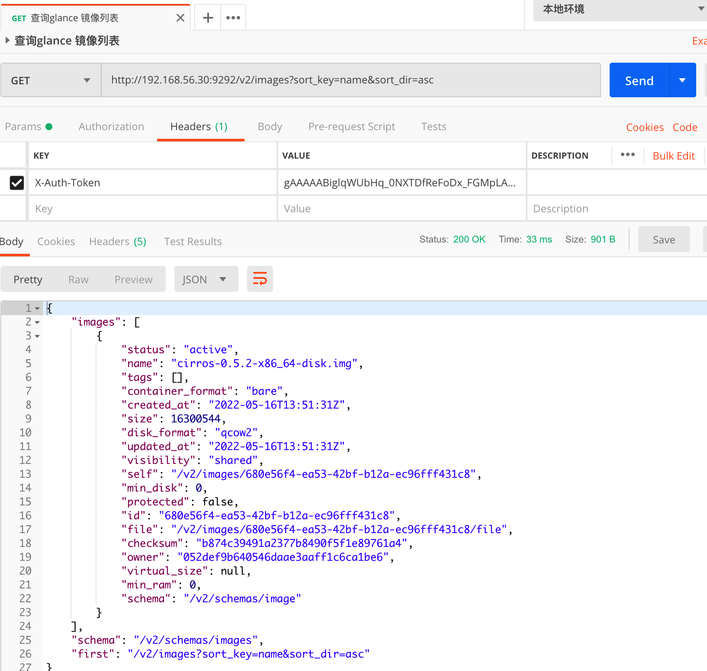Expand request description triangle beside title

pyautogui.click(x=7, y=41)
